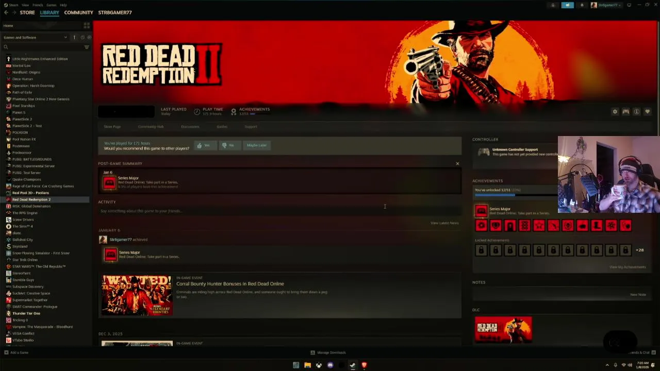
Task: Open Steam icon on the Windows taskbar
Action: click(353, 365)
